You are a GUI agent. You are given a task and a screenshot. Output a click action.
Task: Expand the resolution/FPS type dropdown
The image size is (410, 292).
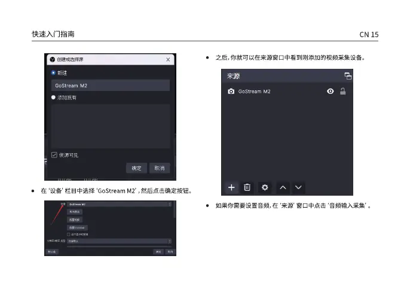(x=120, y=241)
